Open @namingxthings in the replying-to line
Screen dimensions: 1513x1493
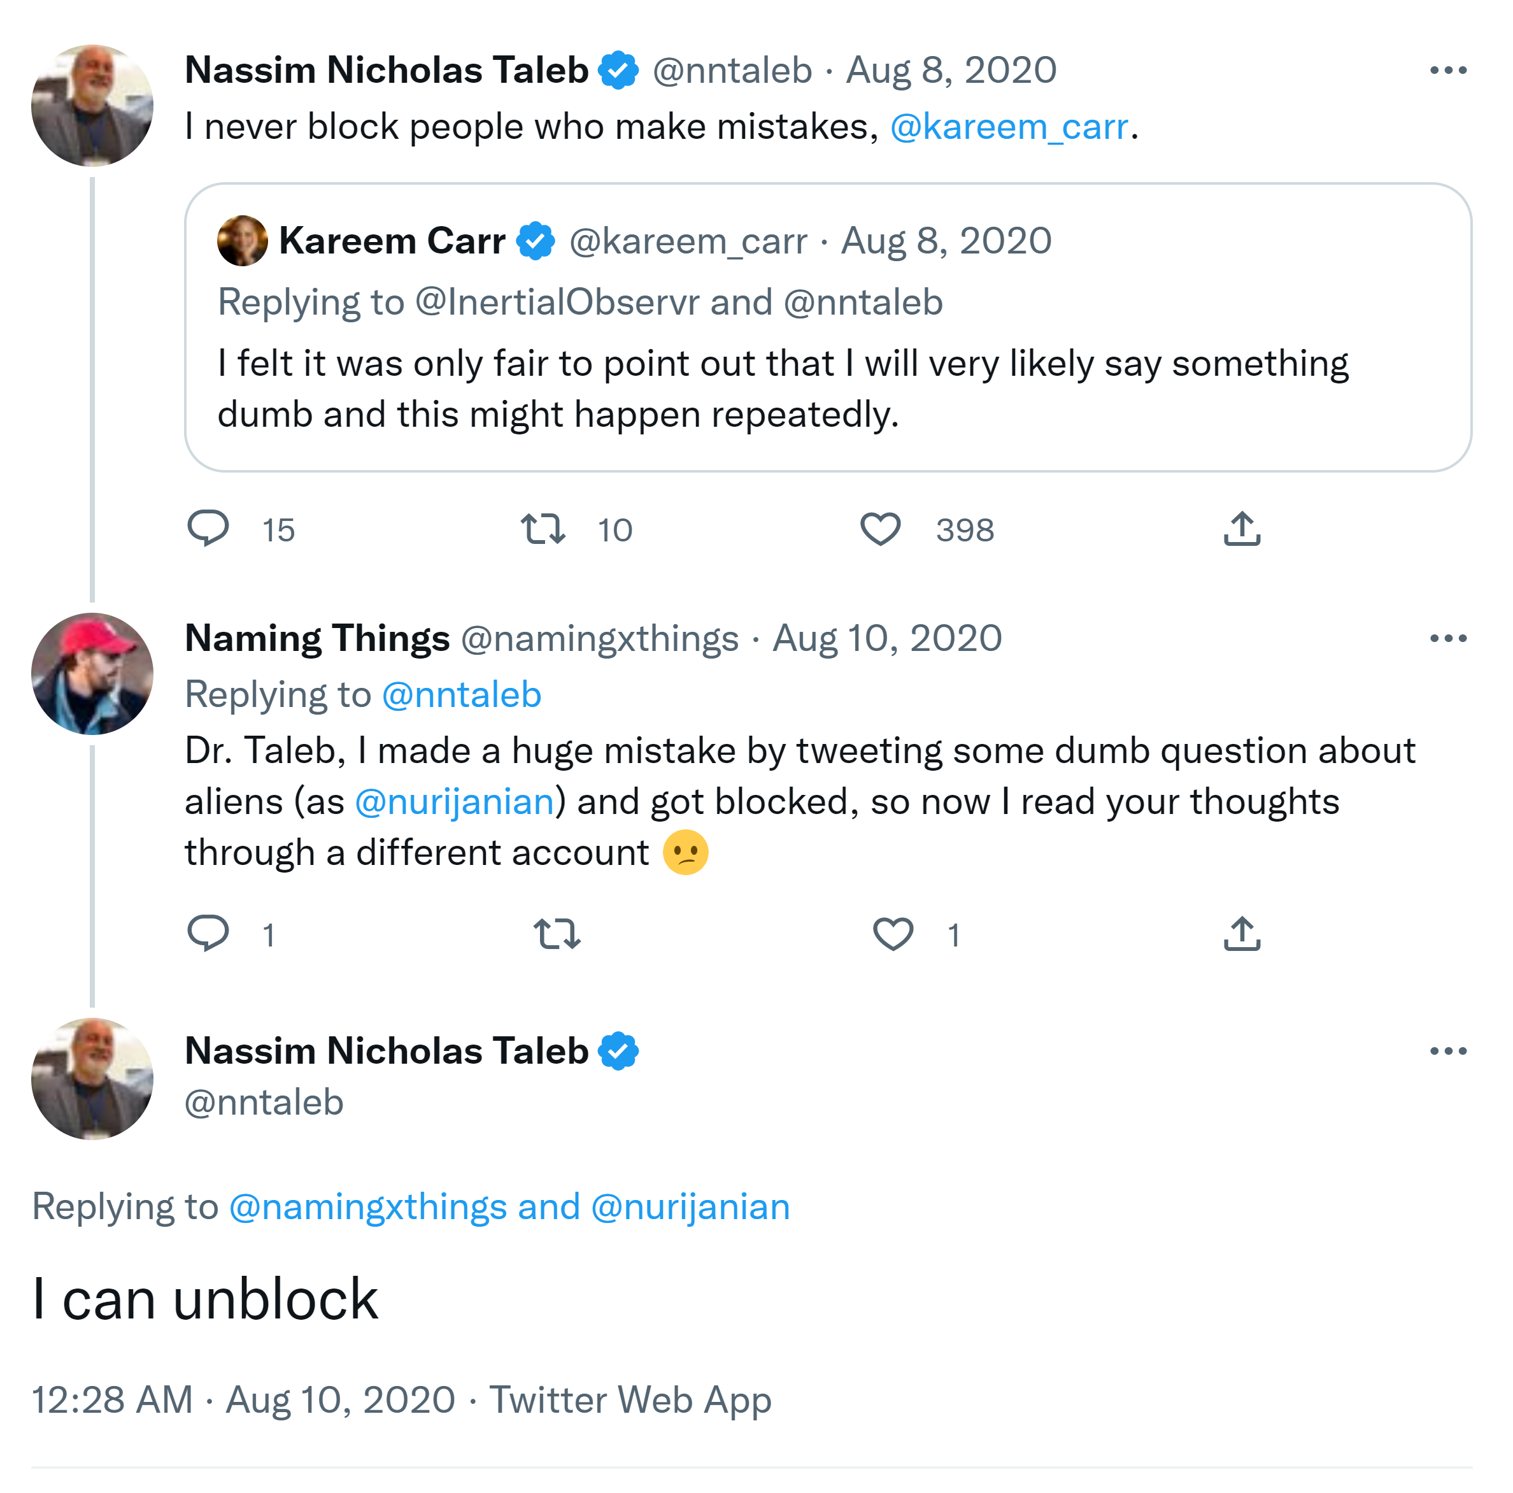[367, 1207]
